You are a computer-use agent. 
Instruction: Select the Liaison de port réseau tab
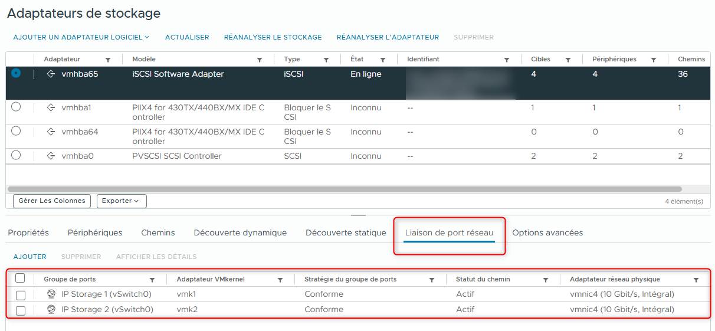449,233
